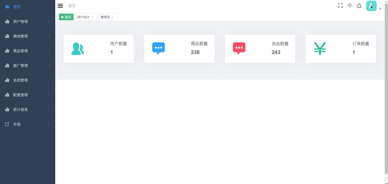Switch to the green 首页 tag tab

(x=66, y=17)
